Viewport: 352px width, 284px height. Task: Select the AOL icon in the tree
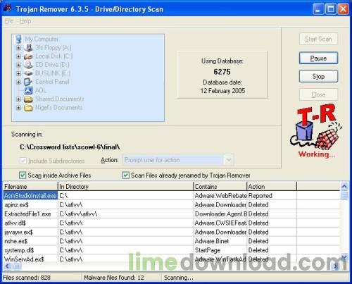click(28, 90)
